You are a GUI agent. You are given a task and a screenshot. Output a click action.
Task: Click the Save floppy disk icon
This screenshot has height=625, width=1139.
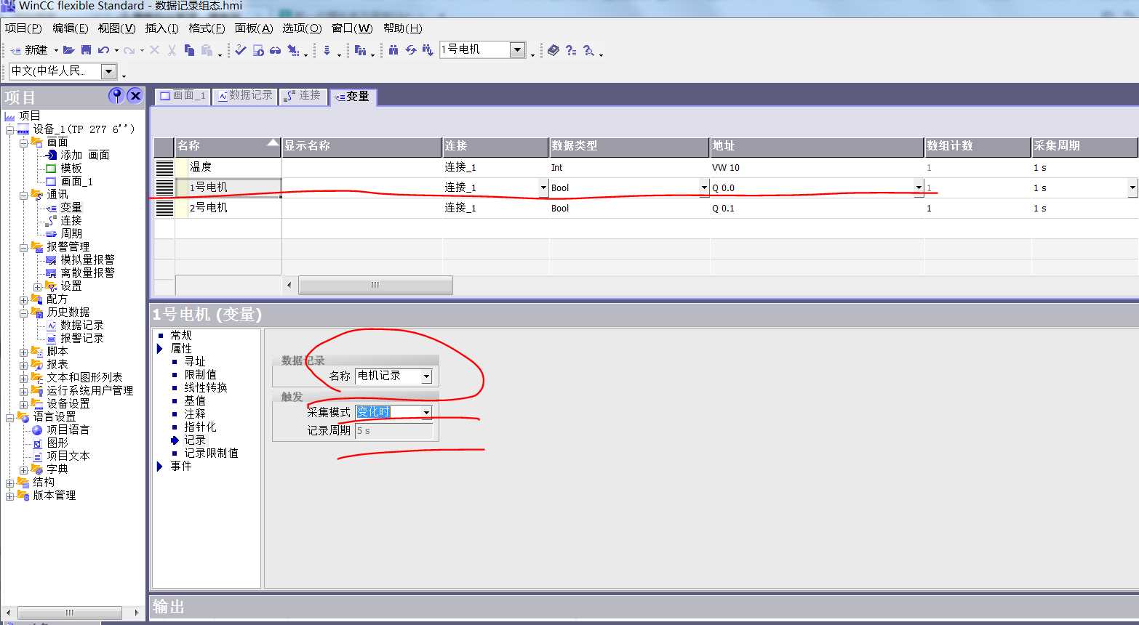click(86, 50)
